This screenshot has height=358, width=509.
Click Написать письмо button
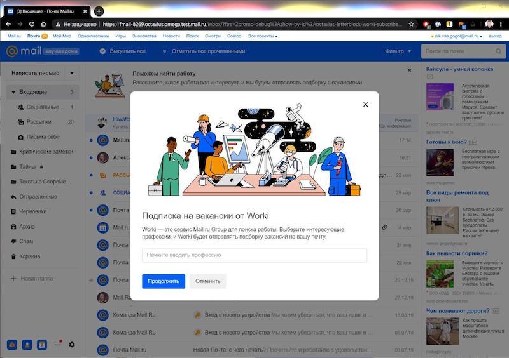(36, 73)
